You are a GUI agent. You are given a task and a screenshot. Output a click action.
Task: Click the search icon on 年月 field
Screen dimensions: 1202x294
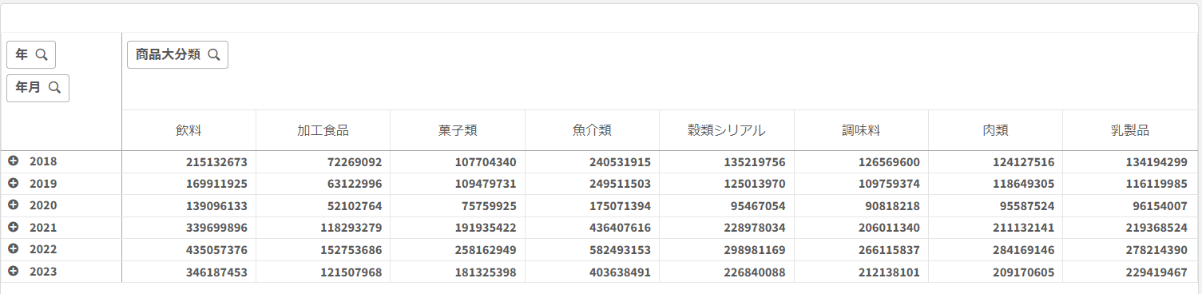coord(55,88)
